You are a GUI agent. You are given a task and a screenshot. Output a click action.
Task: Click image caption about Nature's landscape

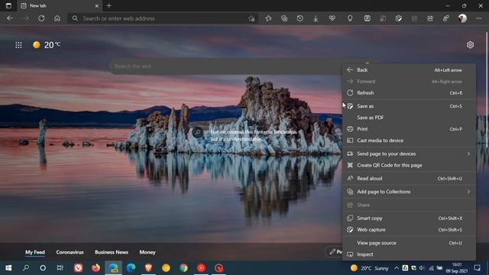[x=254, y=136]
